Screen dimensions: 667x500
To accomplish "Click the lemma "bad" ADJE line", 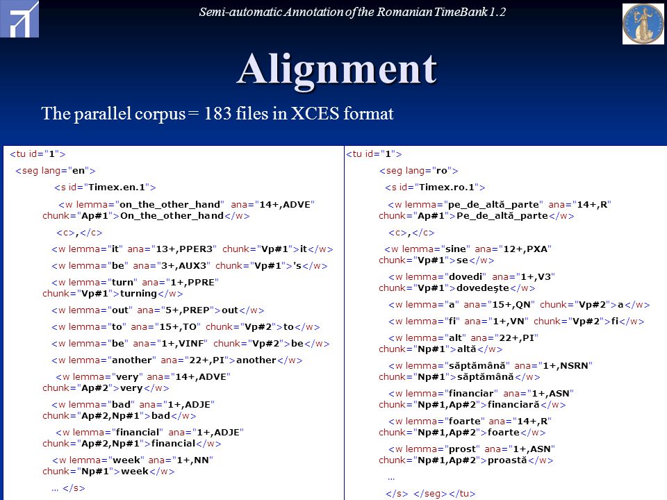I will 133,404.
